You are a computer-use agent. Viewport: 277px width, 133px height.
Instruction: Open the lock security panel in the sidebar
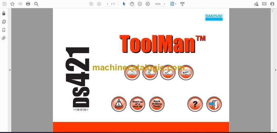click(x=4, y=13)
